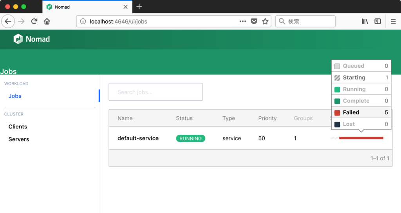
Task: Open the Library icon in toolbar
Action: pyautogui.click(x=365, y=21)
